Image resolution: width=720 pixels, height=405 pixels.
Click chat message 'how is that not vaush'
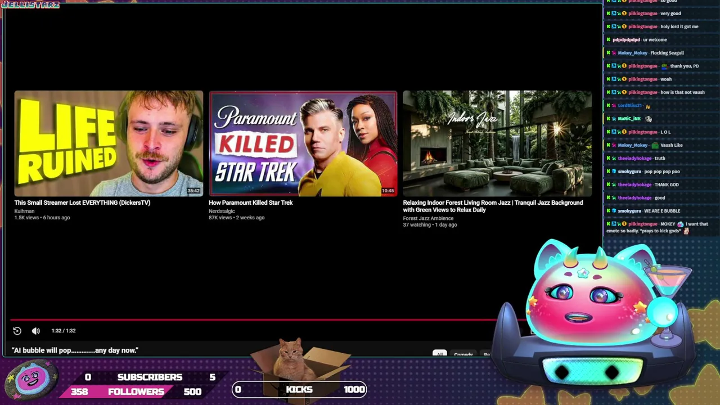pos(682,92)
